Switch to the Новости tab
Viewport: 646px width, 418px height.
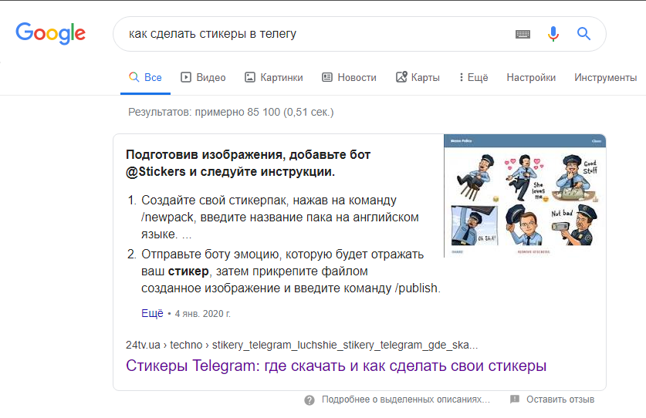[349, 77]
